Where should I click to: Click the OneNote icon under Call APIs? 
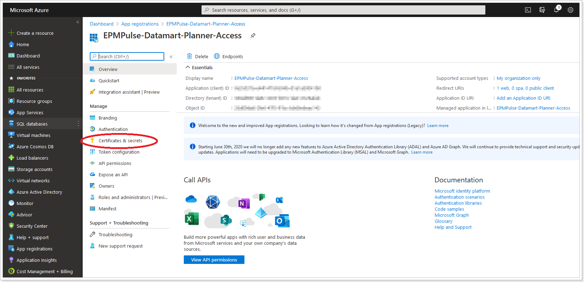(x=244, y=204)
